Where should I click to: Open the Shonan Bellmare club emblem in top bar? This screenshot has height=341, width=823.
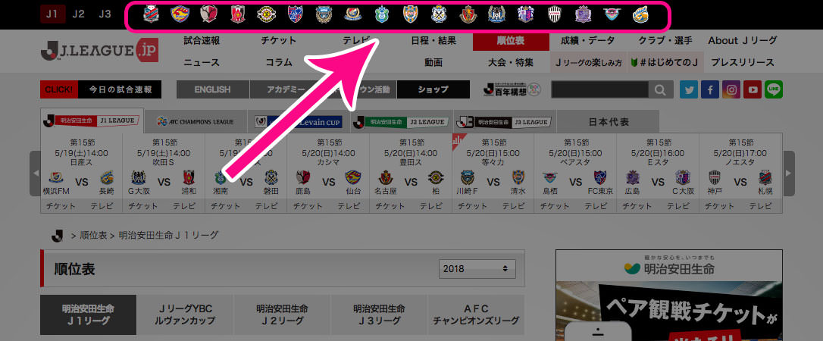(x=382, y=14)
